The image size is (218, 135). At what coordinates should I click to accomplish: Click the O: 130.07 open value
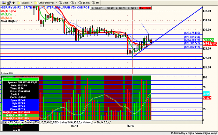[96, 8]
